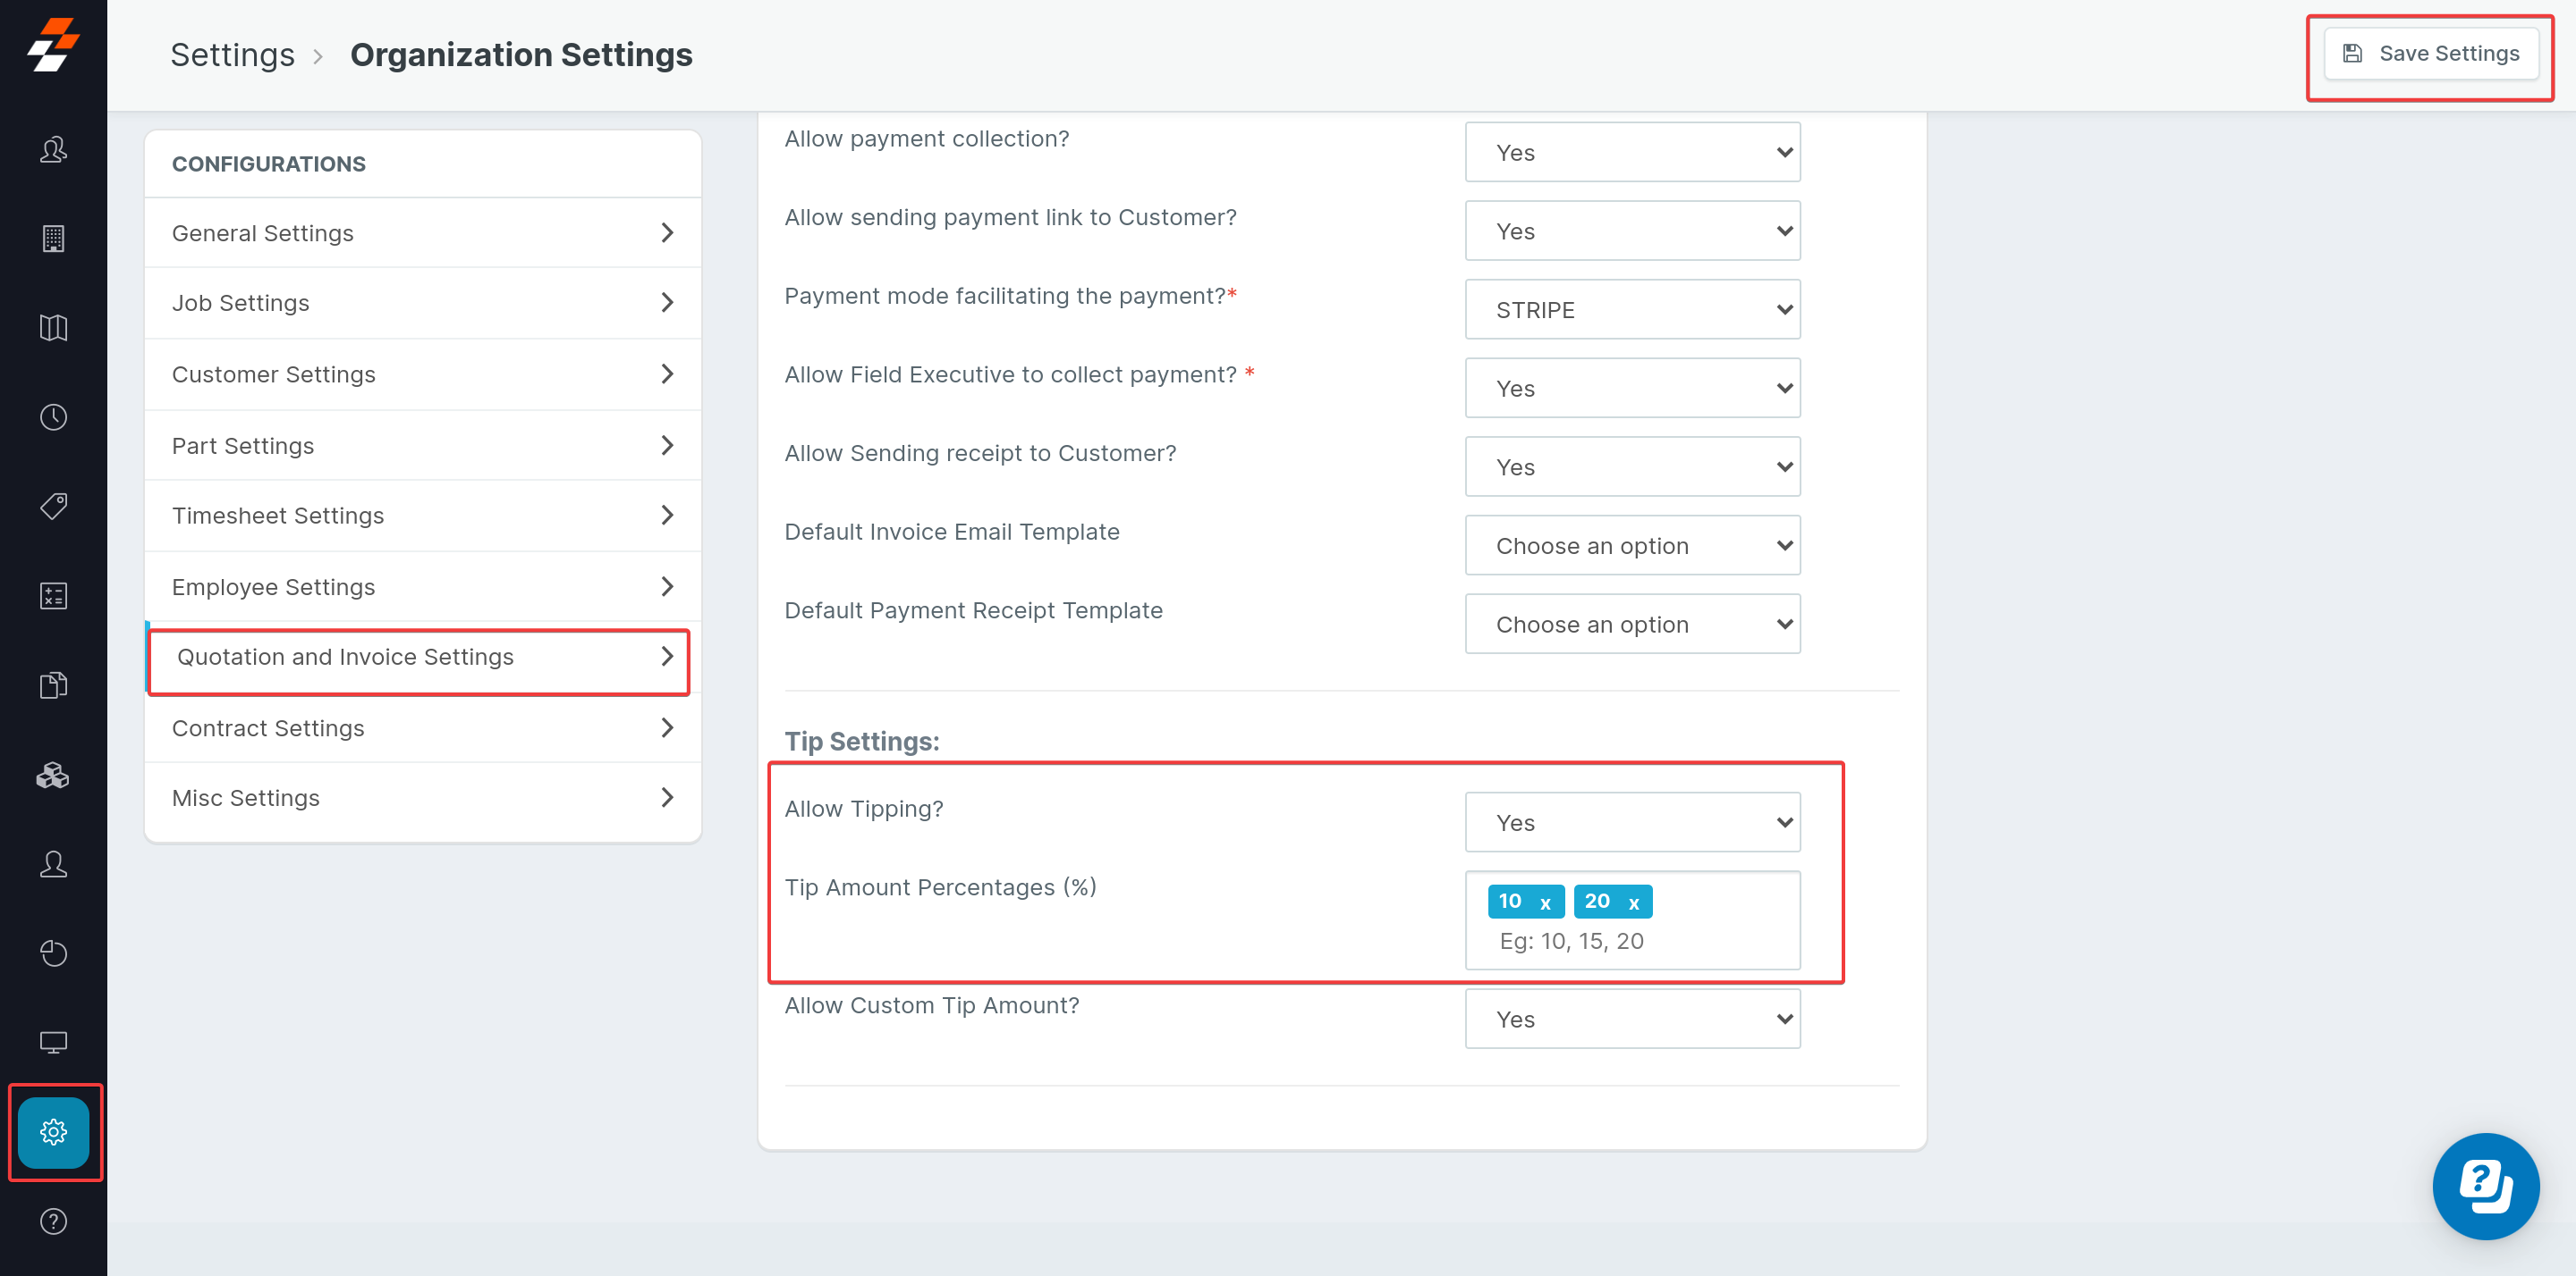Click the calculator icon in sidebar
The image size is (2576, 1276).
coord(53,595)
